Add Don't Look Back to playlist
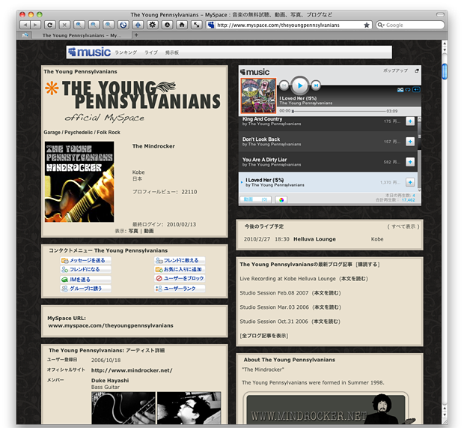464x428 pixels. (410, 142)
